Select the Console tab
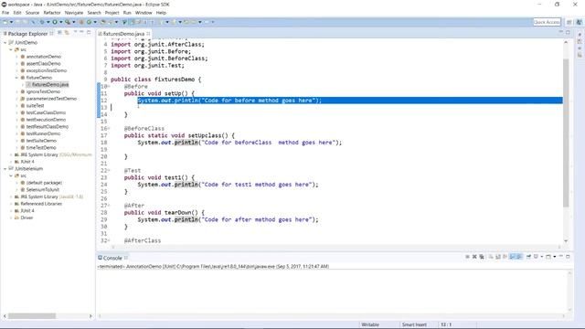 [112, 258]
